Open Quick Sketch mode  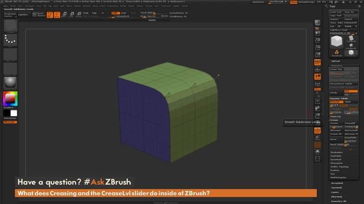coord(39,15)
